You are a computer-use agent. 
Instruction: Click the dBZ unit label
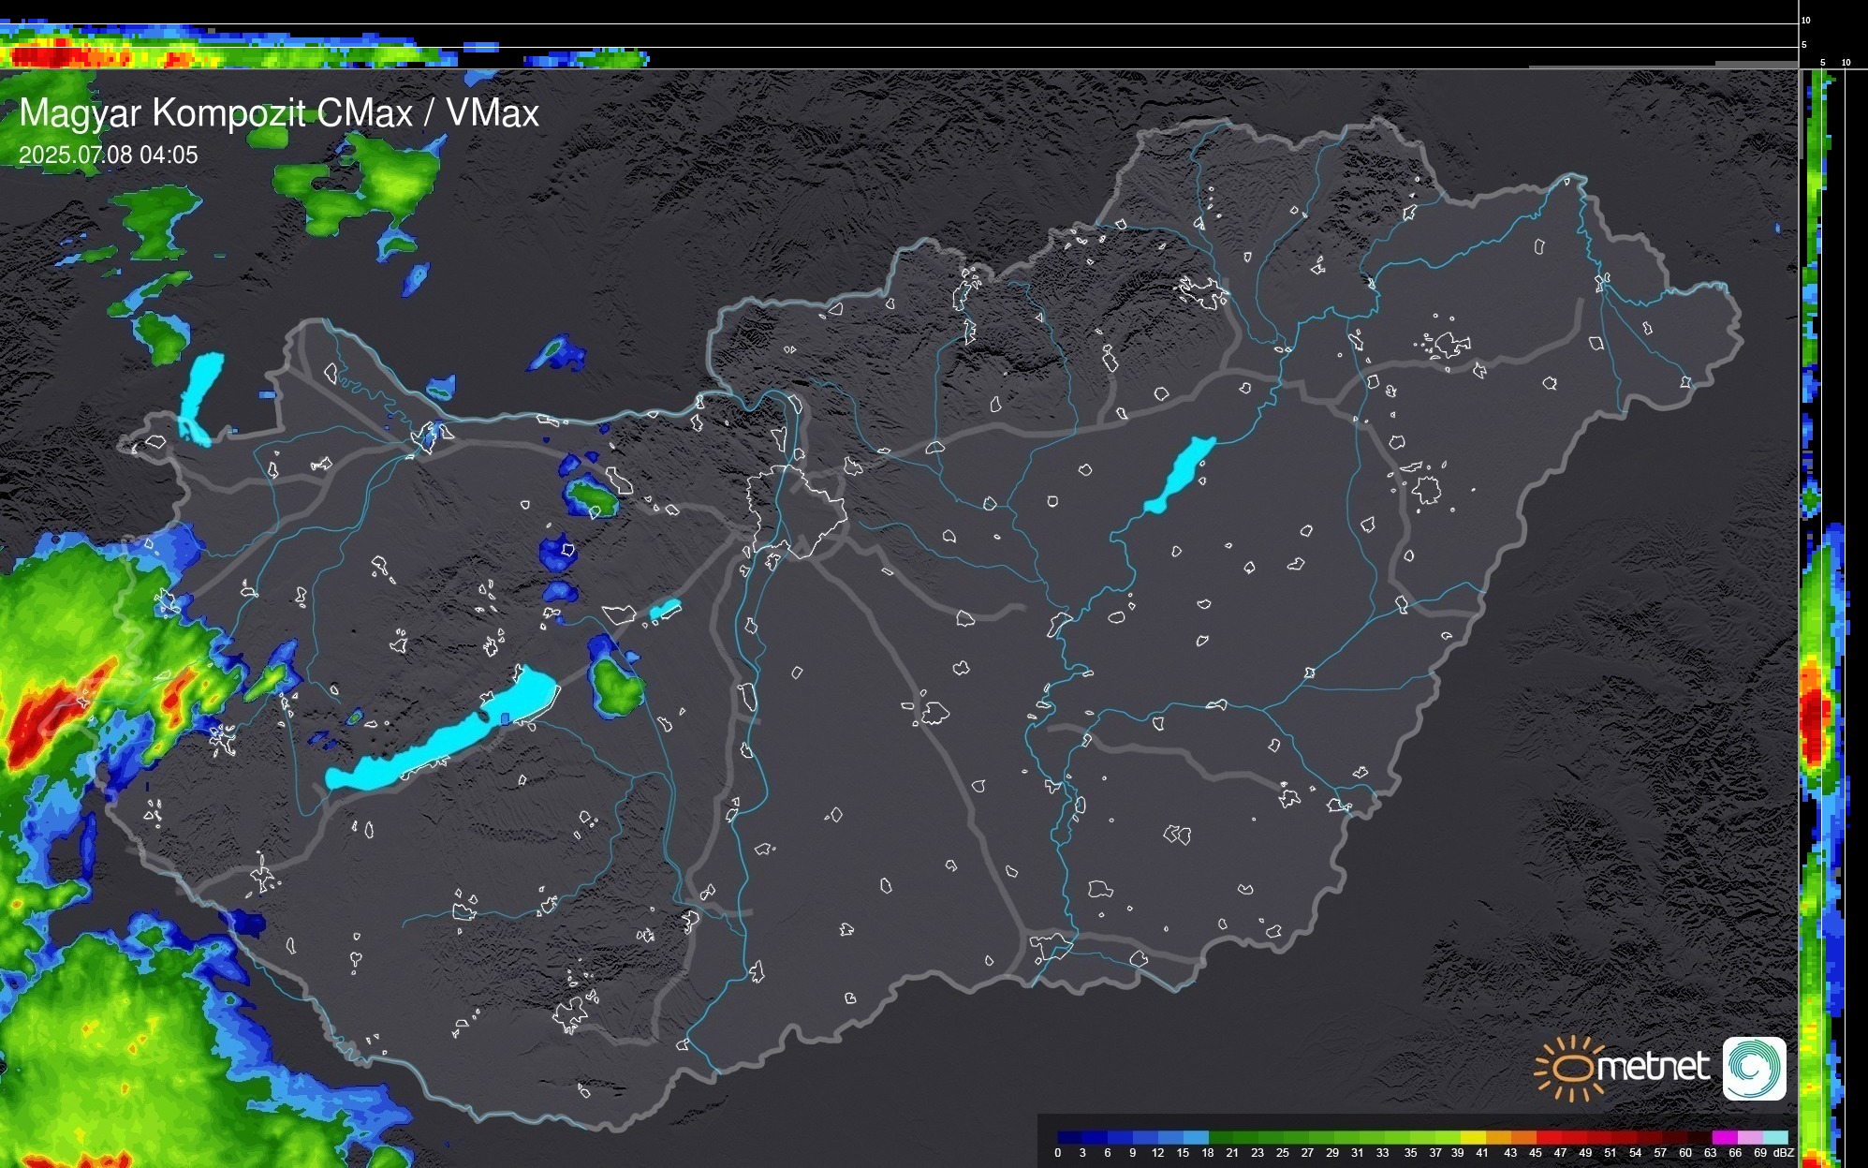[x=1784, y=1153]
